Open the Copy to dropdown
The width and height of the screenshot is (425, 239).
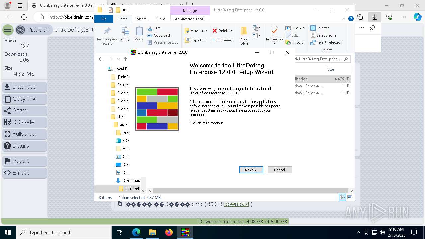pyautogui.click(x=196, y=40)
